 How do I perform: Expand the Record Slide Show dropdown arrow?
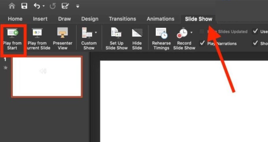[191, 32]
